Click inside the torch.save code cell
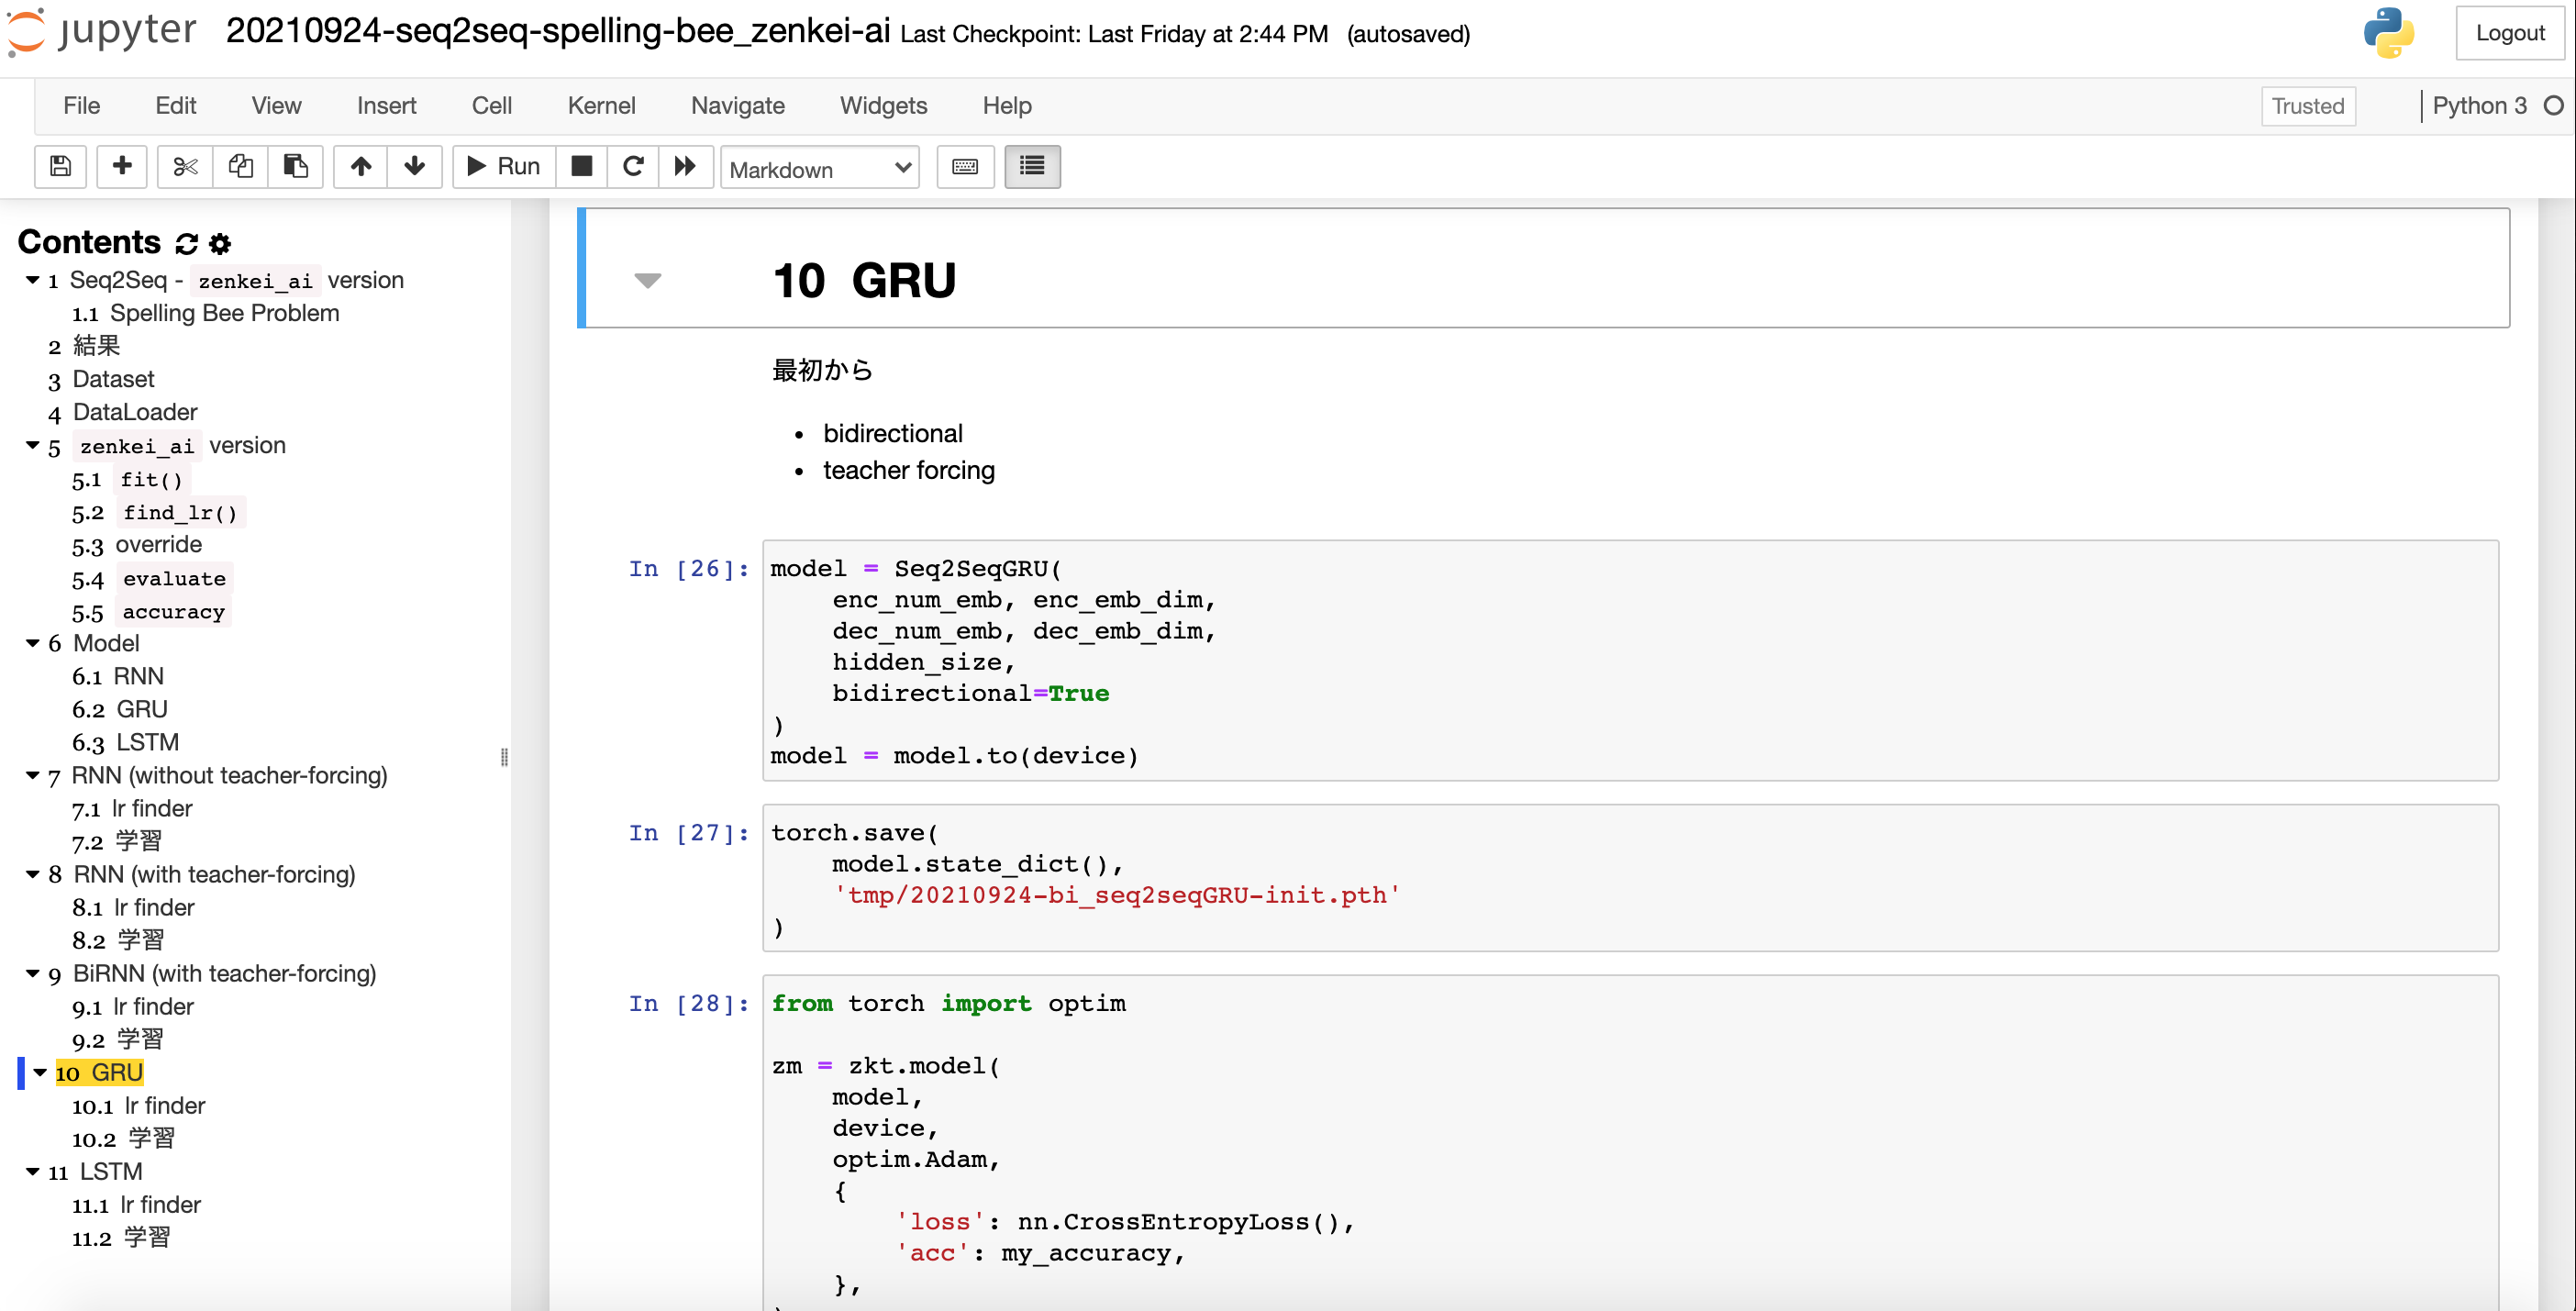The height and width of the screenshot is (1311, 2576). (1630, 878)
